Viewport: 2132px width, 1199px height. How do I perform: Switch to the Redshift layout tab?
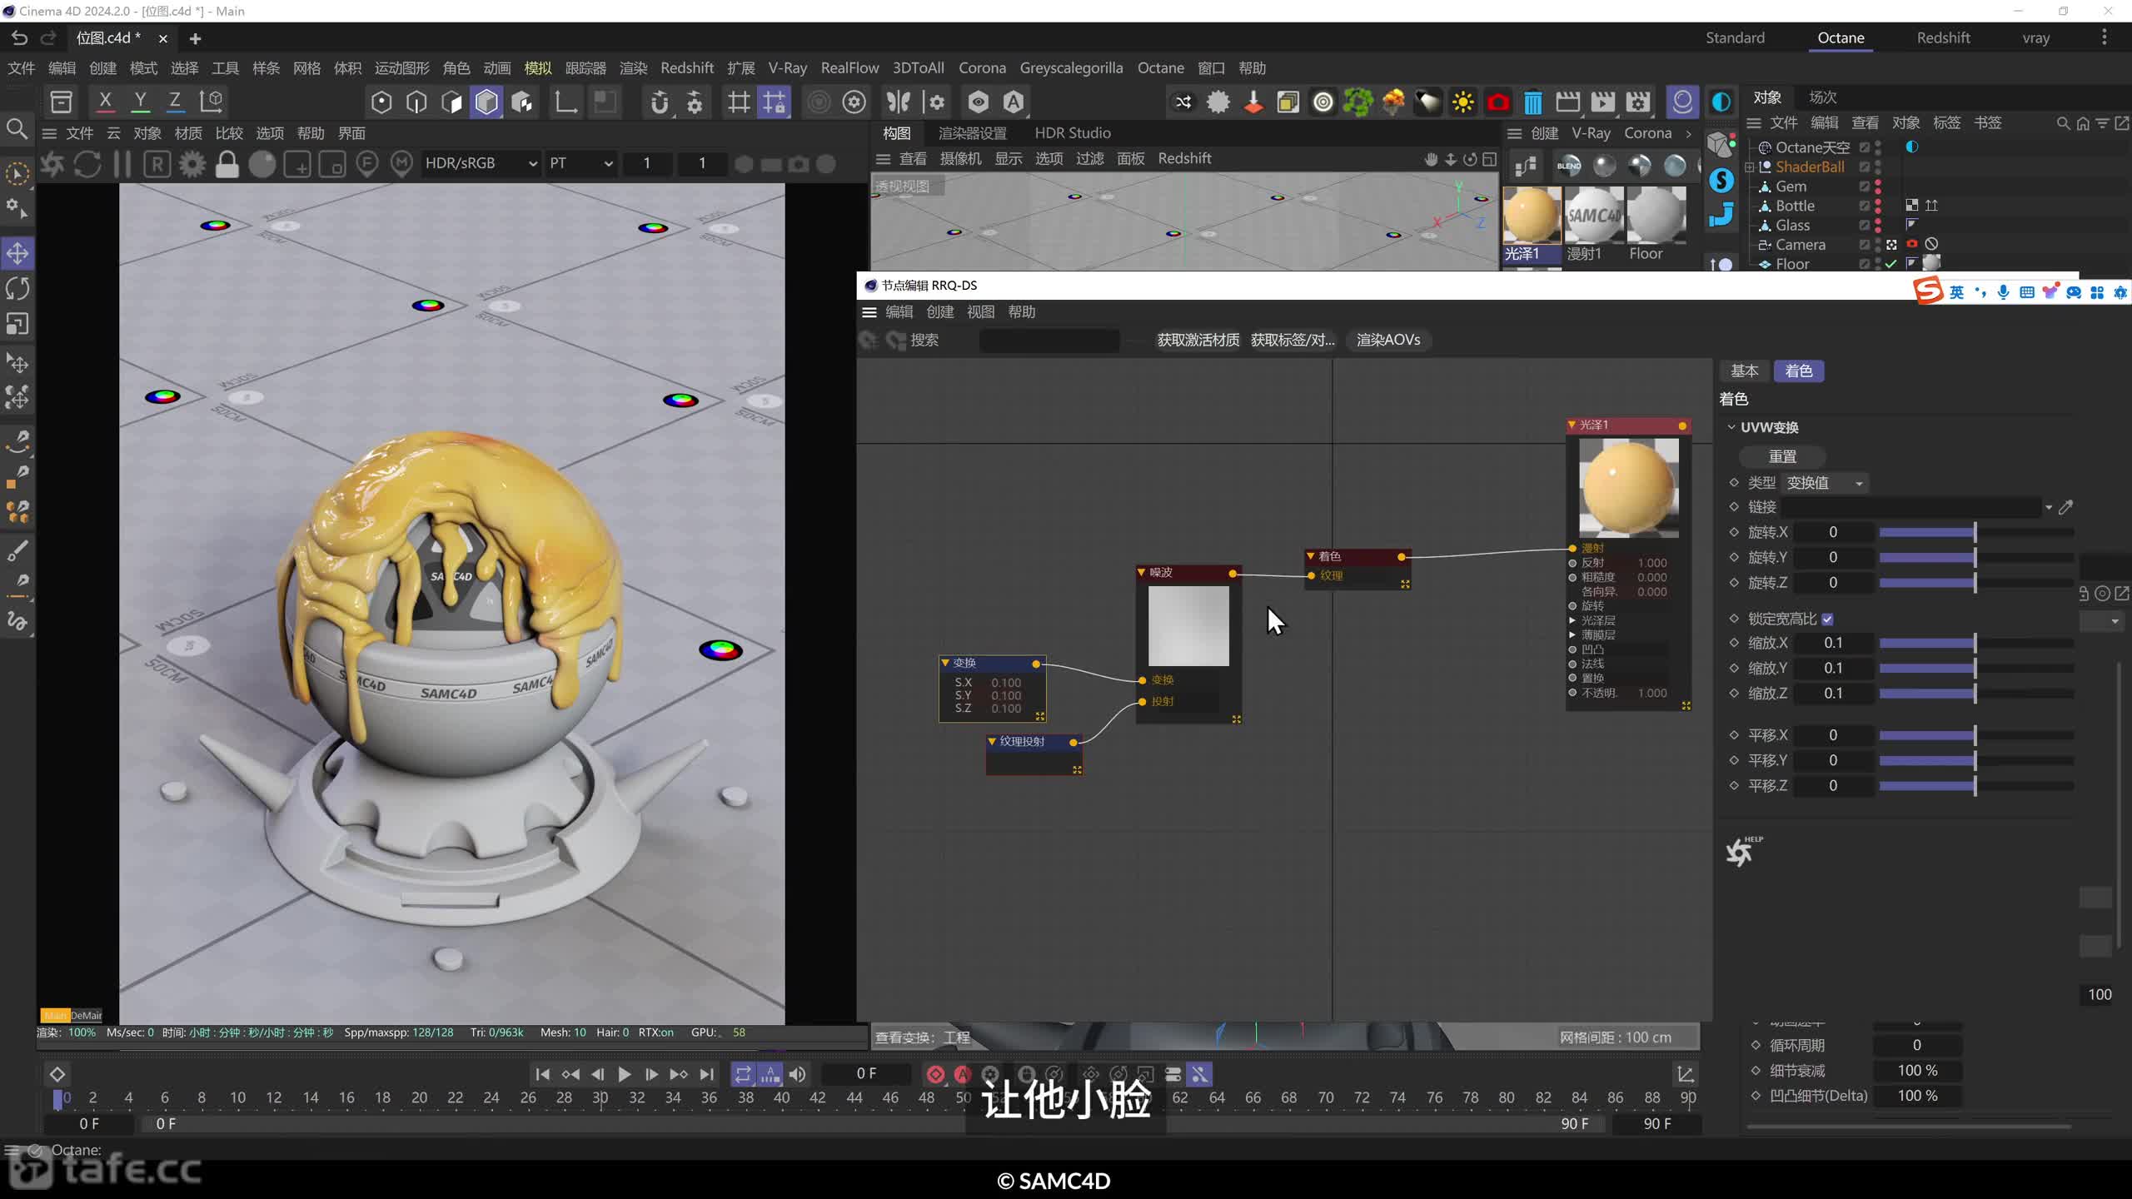coord(1943,37)
